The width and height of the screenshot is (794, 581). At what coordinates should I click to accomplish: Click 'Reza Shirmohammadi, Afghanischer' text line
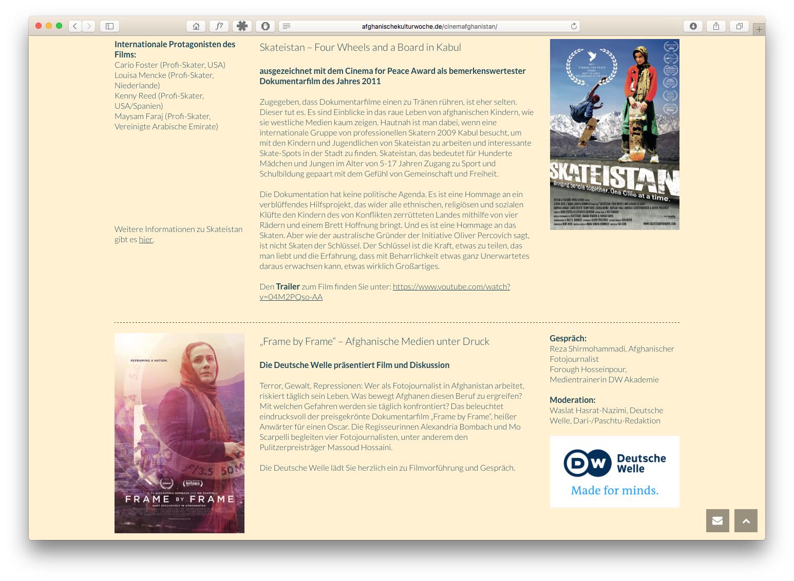click(x=612, y=349)
